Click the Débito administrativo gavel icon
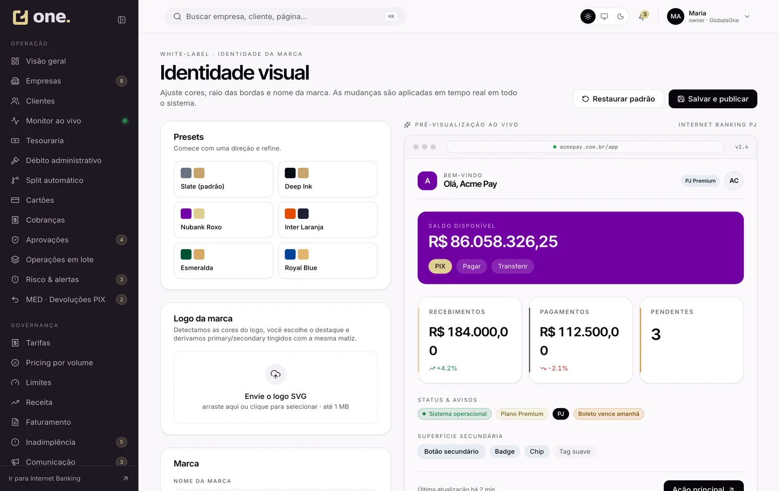Viewport: 779px width, 491px height. point(15,160)
